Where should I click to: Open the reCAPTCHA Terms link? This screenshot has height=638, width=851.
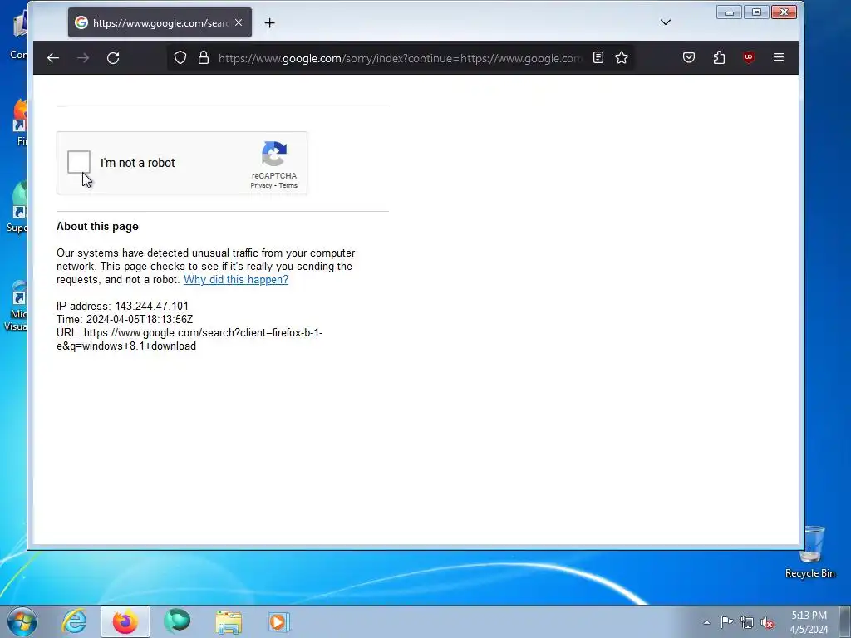pyautogui.click(x=288, y=185)
